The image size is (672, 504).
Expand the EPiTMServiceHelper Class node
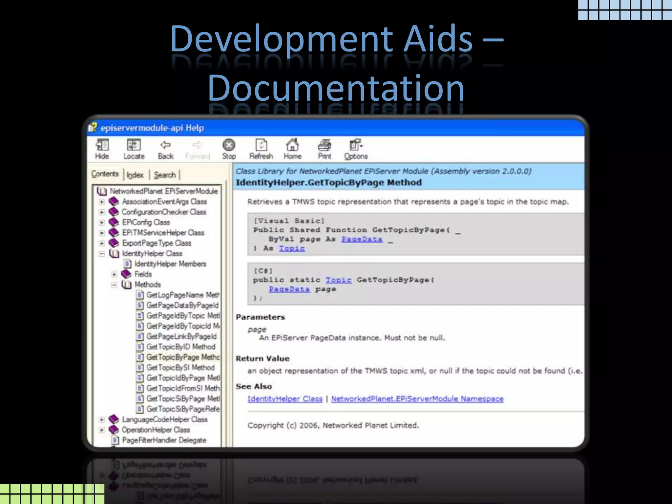(102, 233)
